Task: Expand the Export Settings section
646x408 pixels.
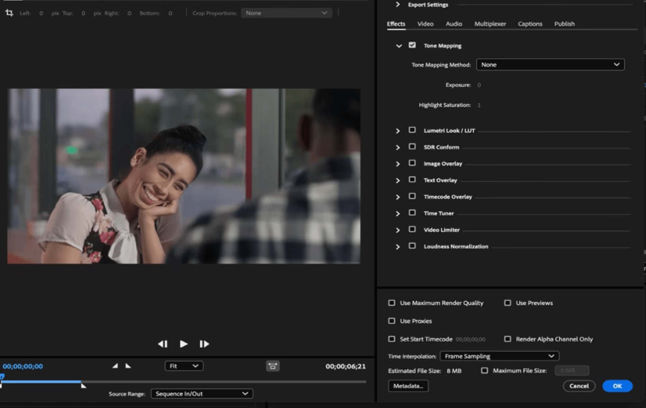Action: [397, 5]
